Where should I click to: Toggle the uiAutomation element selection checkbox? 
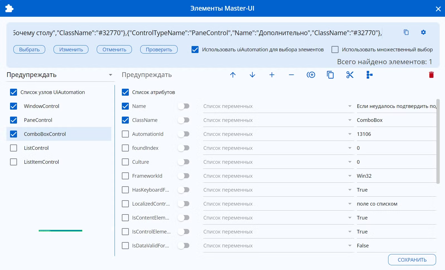(195, 50)
